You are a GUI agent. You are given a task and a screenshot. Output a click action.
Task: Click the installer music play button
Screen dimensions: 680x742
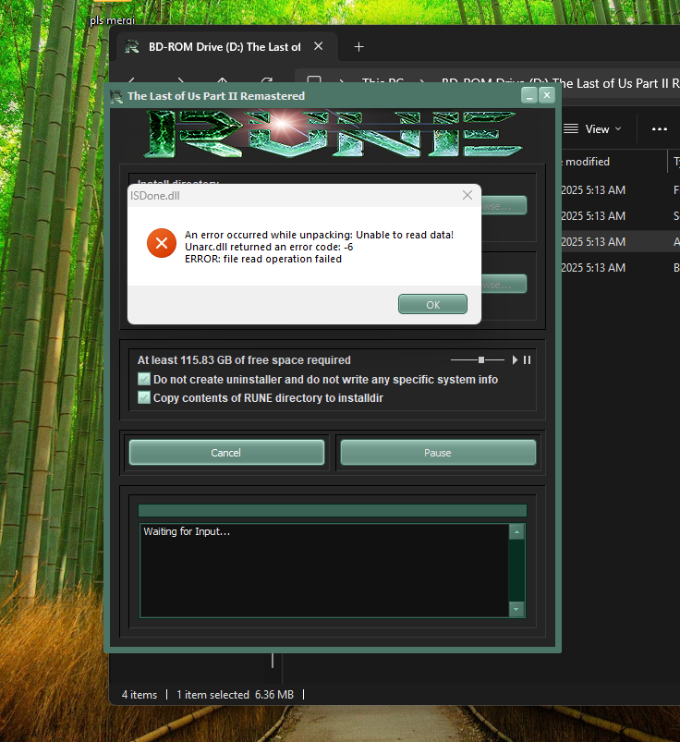coord(515,360)
